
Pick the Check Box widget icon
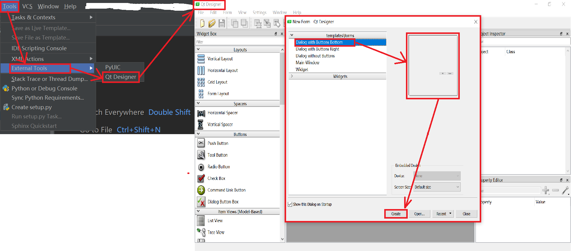pyautogui.click(x=201, y=178)
